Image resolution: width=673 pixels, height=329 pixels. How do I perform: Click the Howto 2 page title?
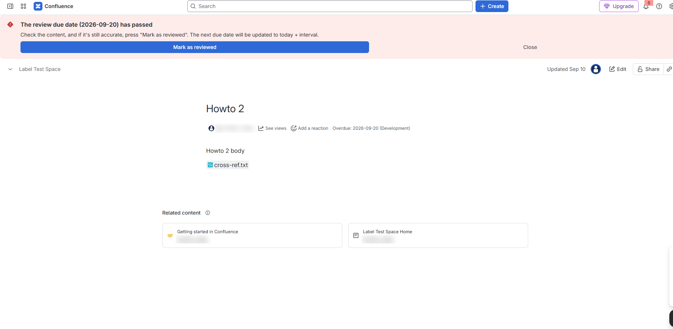(x=225, y=109)
